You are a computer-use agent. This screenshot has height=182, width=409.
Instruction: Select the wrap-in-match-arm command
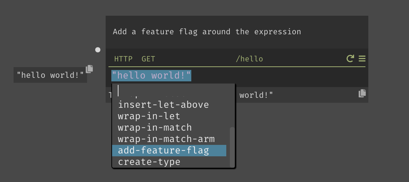(x=169, y=139)
